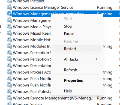The width and height of the screenshot is (120, 105).
Task: Click gear icon of selected Windows Management Instrumentation row
Action: click(x=9, y=14)
